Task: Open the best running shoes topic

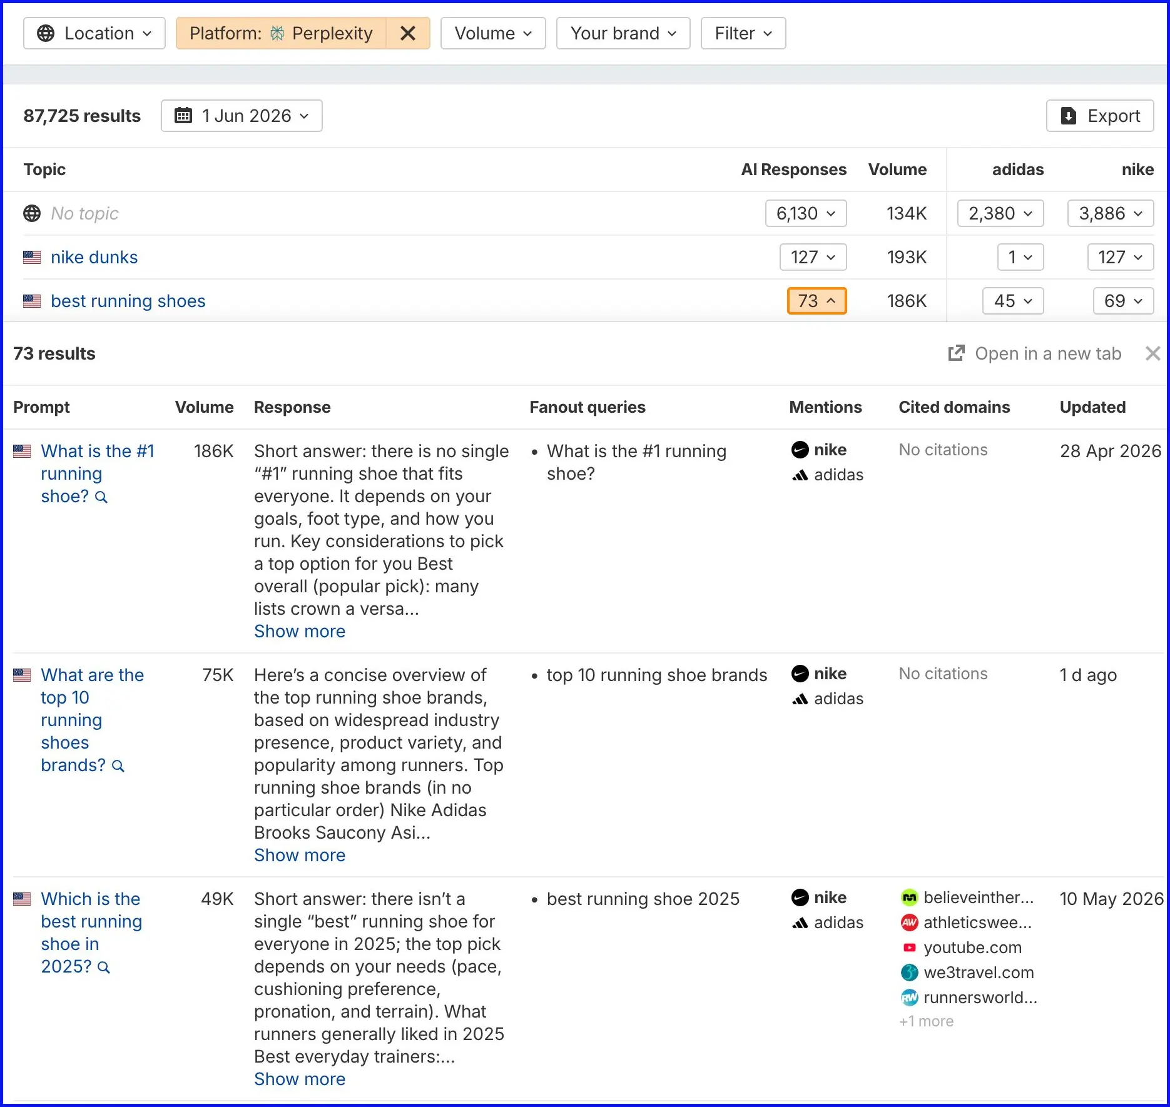Action: 128,301
